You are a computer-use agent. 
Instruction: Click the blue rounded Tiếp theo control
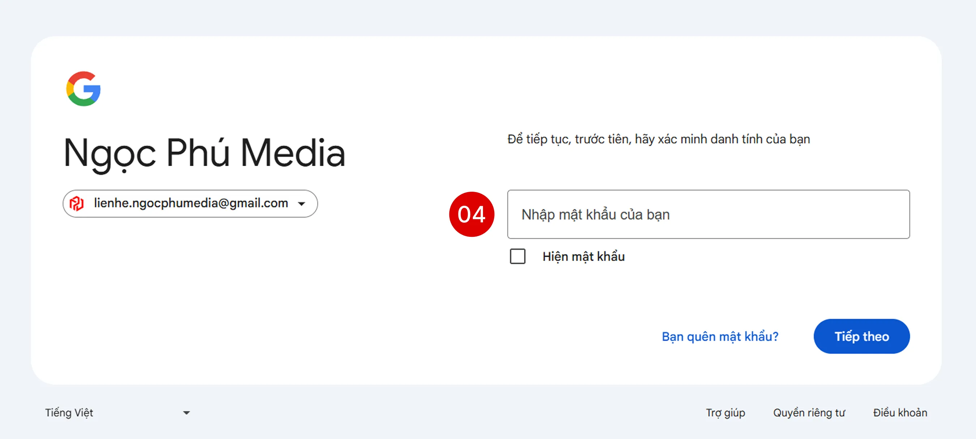861,336
